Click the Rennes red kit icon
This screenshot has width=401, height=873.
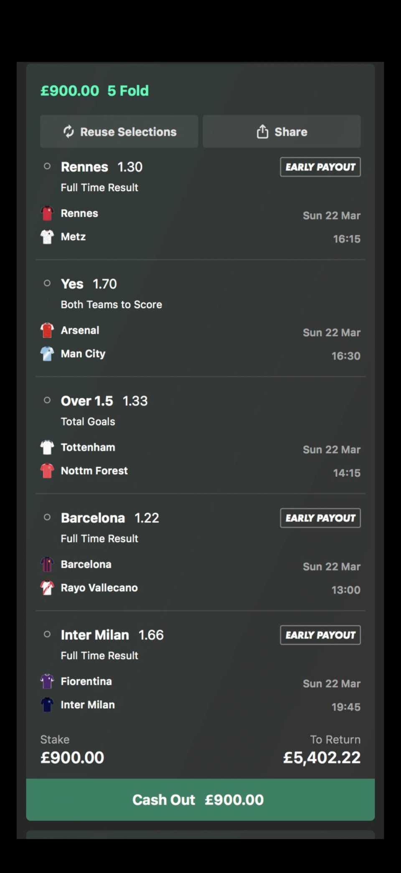coord(47,213)
